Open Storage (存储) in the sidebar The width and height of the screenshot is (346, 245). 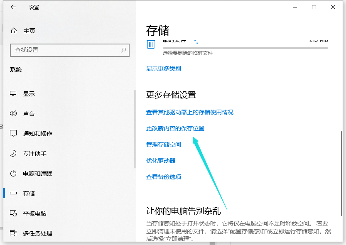29,194
